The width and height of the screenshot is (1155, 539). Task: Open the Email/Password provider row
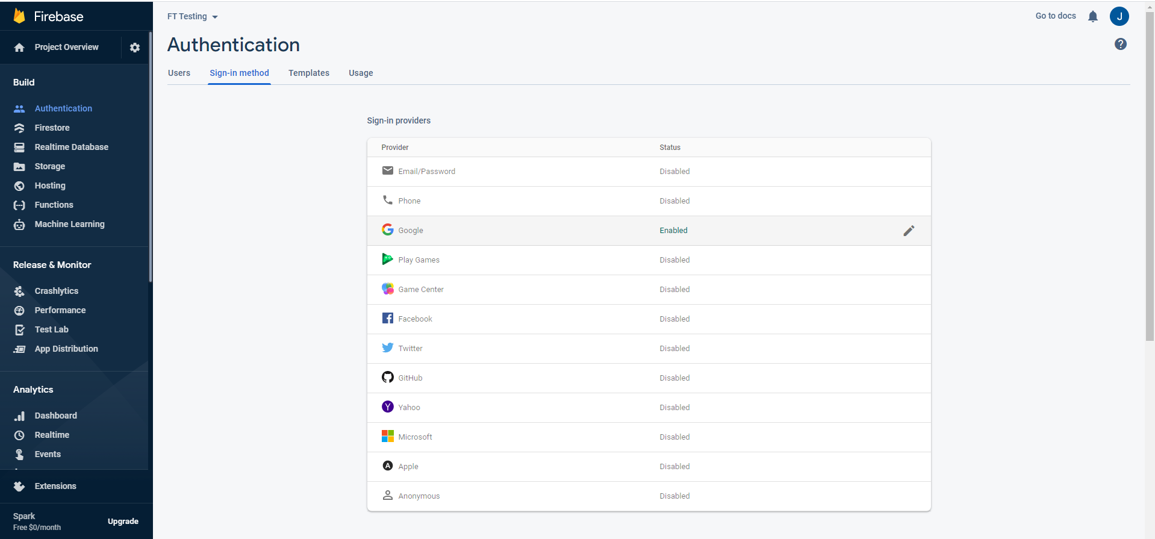tap(649, 172)
